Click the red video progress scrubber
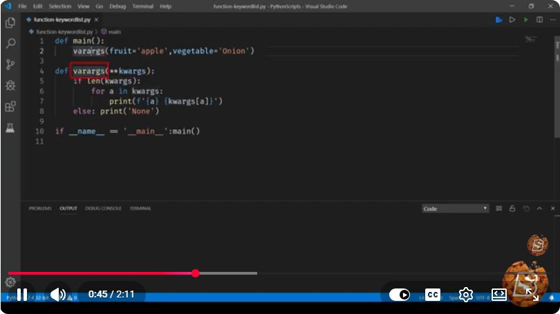The image size is (560, 314). tap(196, 273)
